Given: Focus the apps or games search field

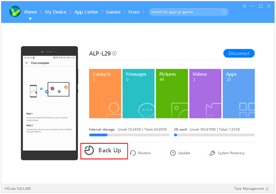Looking at the screenshot, I should point(189,12).
